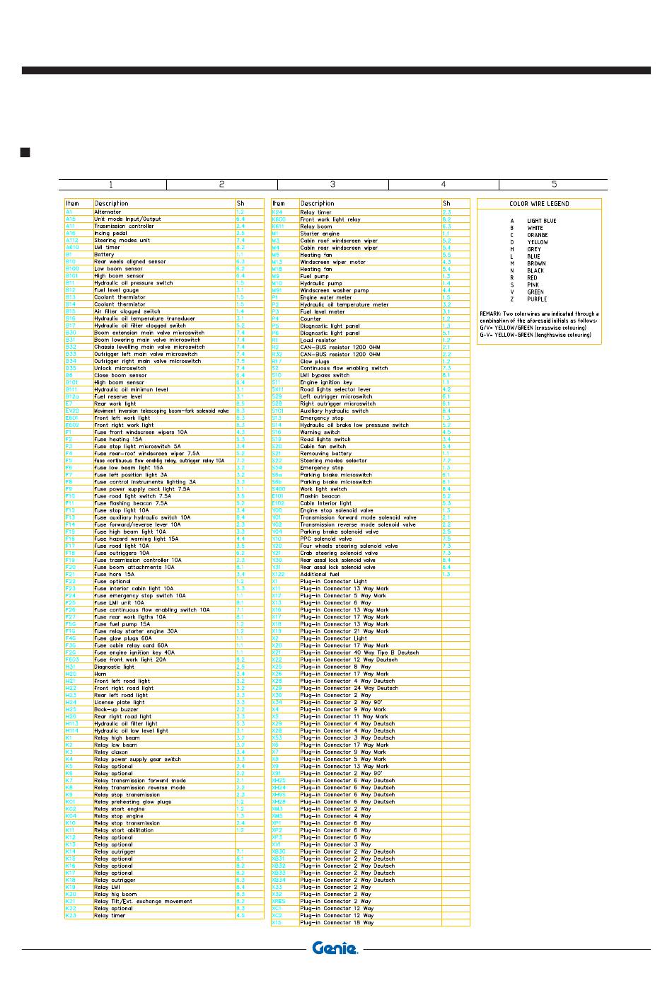This screenshot has height=1005, width=672.
Task: Select 'Relay power supply gear switch'
Action: pyautogui.click(x=164, y=759)
